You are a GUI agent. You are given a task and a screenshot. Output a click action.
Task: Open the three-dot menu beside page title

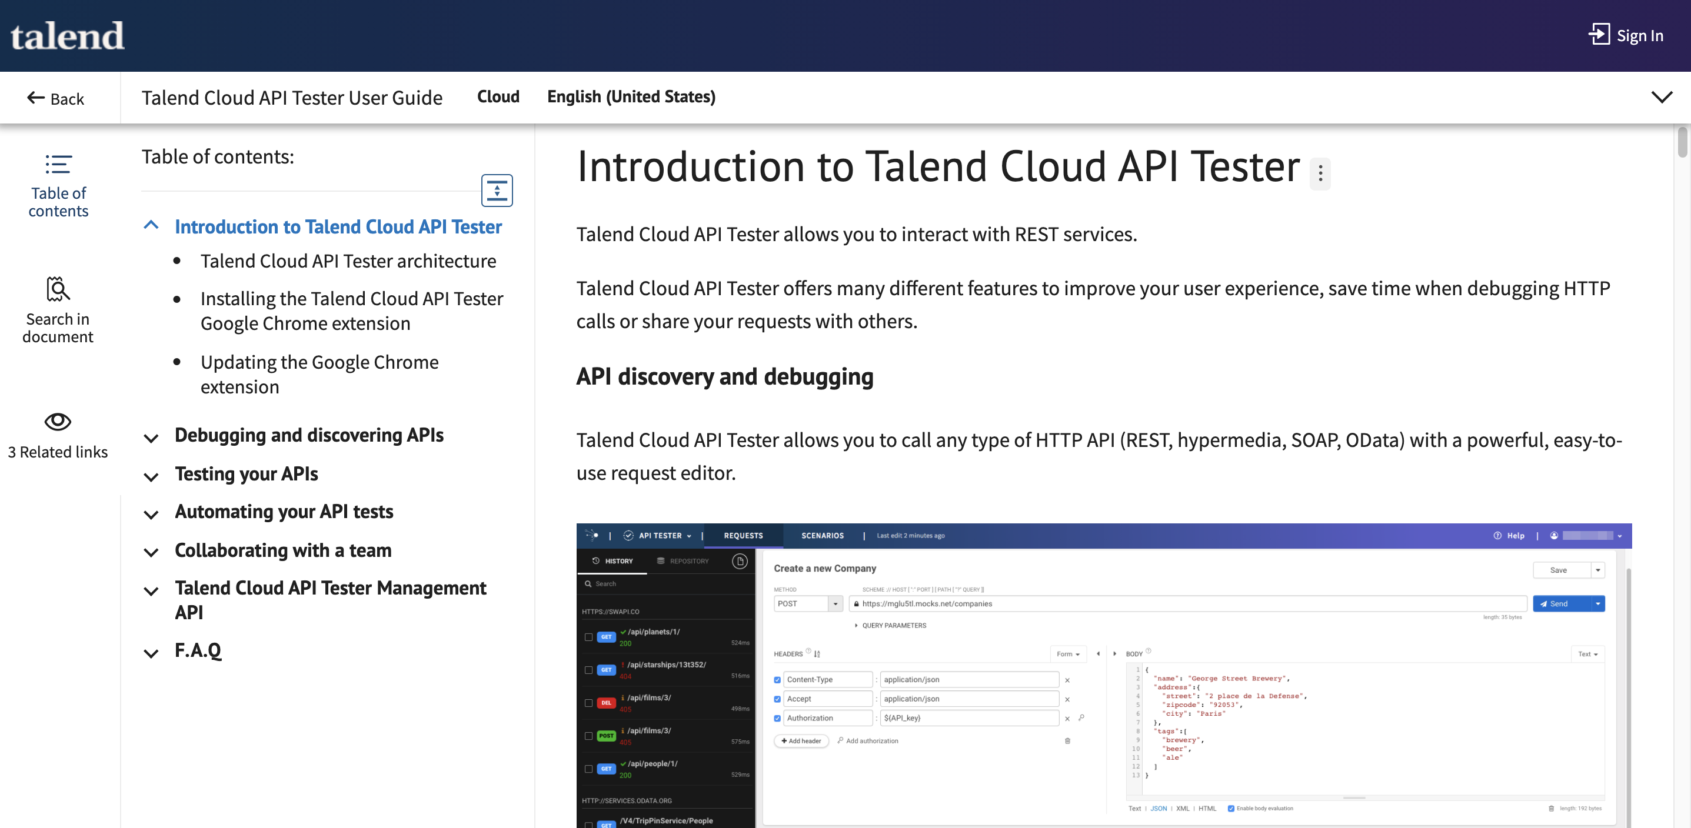[x=1320, y=174]
